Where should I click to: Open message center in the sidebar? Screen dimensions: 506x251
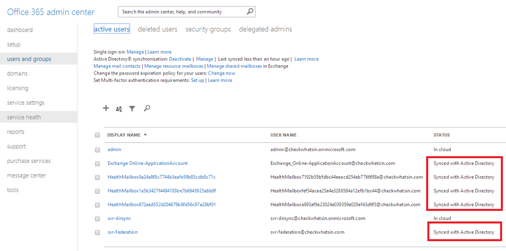pyautogui.click(x=27, y=175)
